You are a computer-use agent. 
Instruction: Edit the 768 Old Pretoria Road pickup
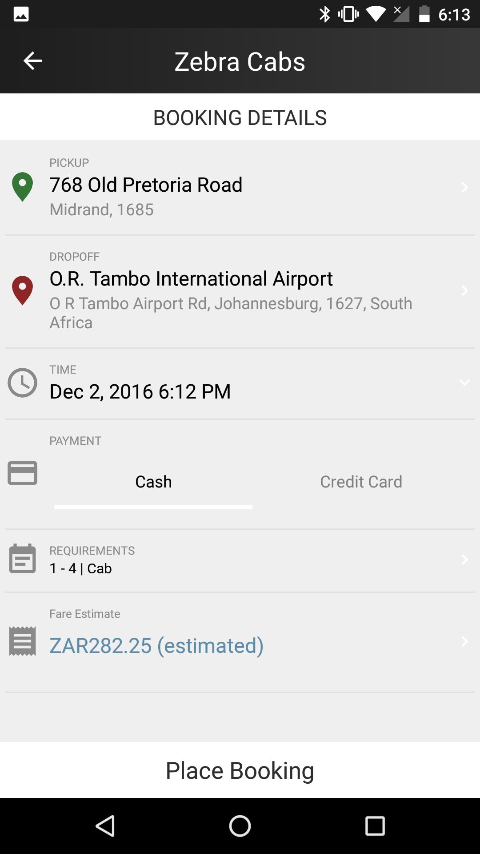pos(146,185)
